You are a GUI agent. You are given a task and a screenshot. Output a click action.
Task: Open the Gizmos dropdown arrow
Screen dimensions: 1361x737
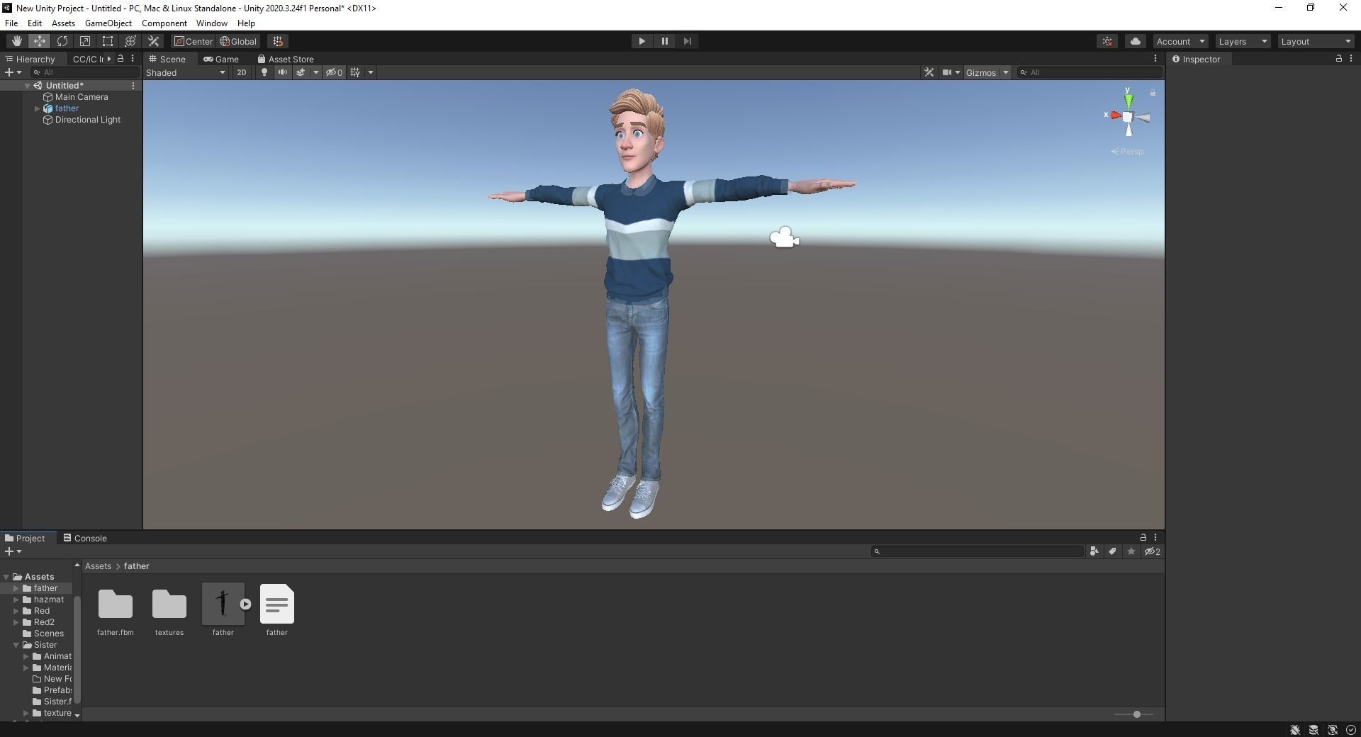(x=1005, y=72)
